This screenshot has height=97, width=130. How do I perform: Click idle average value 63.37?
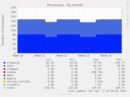tap(97, 66)
